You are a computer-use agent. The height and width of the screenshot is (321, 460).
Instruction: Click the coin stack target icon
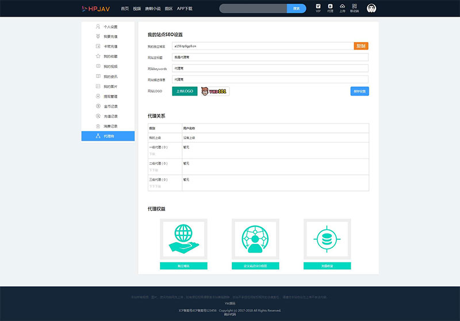tap(327, 239)
